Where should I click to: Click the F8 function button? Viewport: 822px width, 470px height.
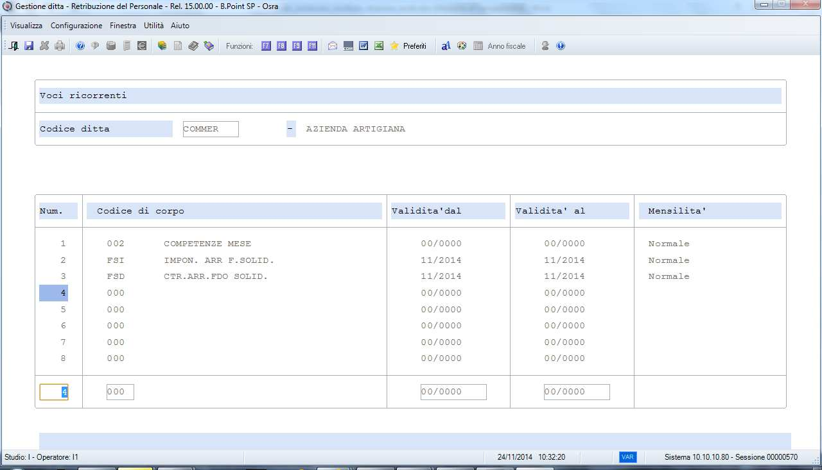pyautogui.click(x=281, y=46)
